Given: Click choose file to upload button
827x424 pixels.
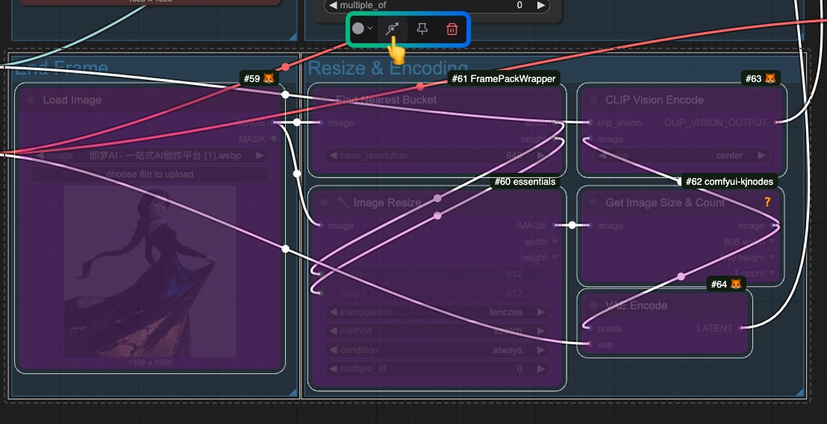Looking at the screenshot, I should click(149, 174).
